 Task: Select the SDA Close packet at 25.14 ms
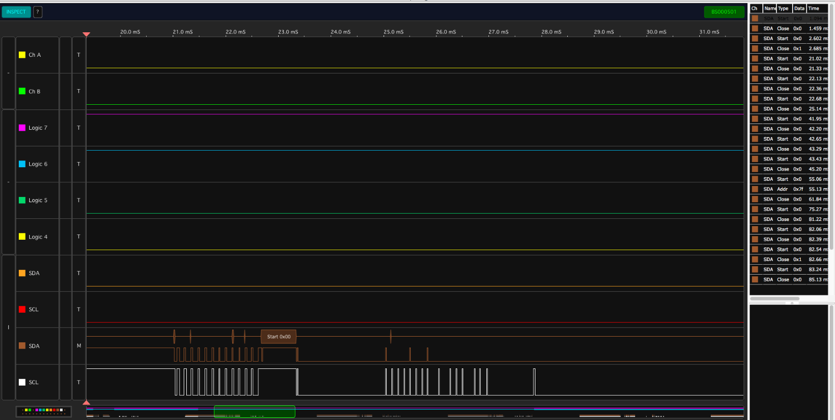789,109
